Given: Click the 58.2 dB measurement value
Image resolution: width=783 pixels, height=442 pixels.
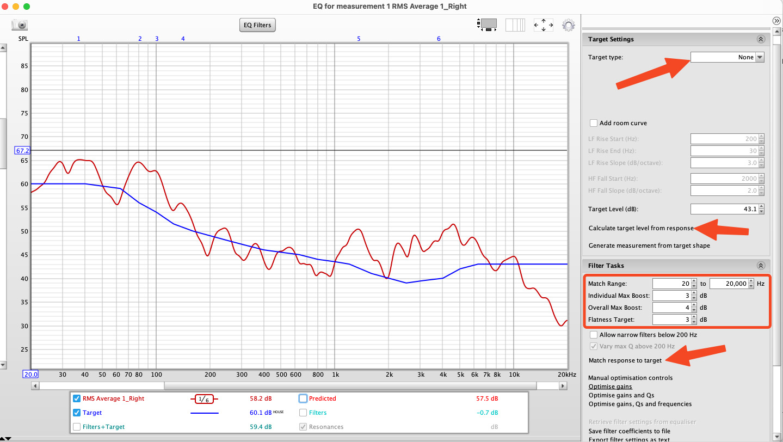Looking at the screenshot, I should [x=261, y=398].
